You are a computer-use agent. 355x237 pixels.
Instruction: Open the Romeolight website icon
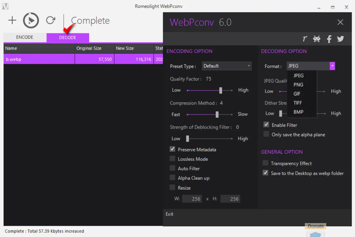[x=305, y=39]
